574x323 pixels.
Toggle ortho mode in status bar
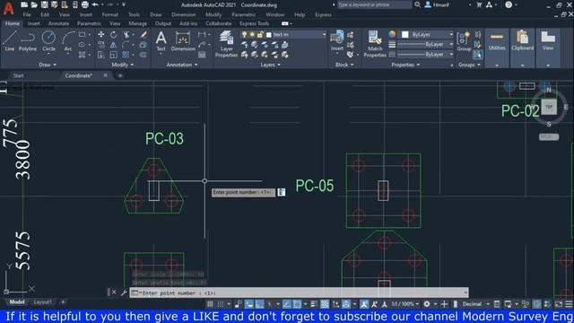tap(259, 304)
